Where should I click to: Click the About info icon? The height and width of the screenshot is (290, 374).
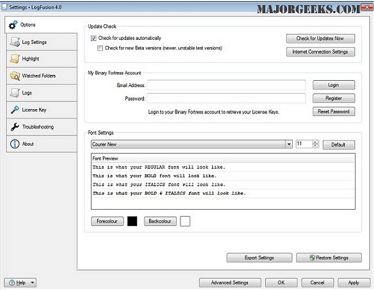[15, 144]
